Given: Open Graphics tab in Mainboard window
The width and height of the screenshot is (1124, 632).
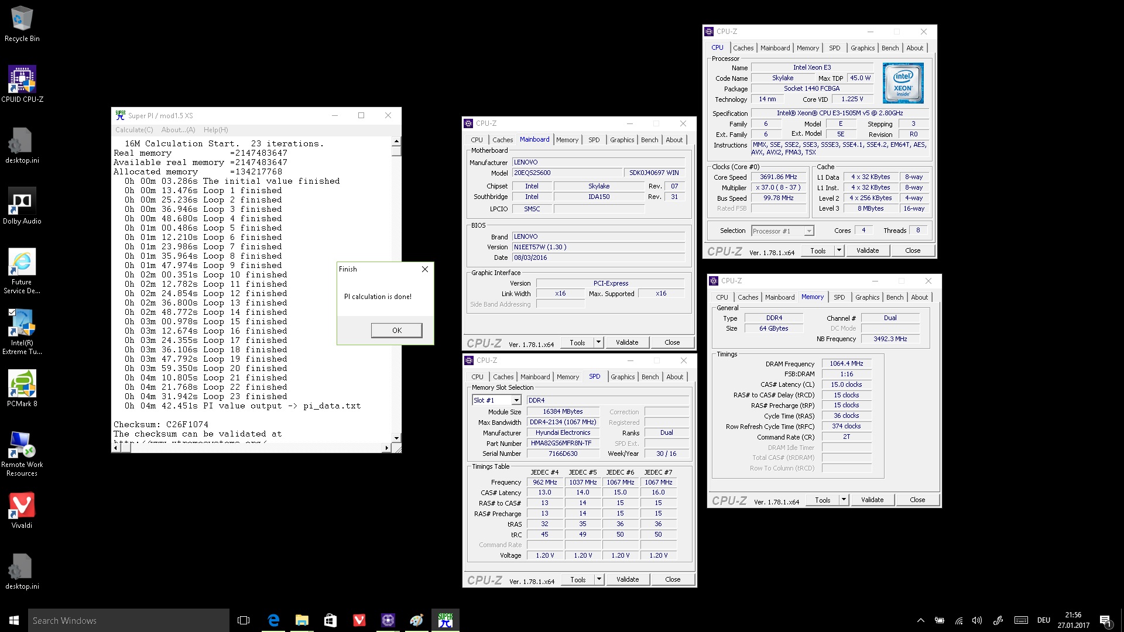Looking at the screenshot, I should coord(622,140).
